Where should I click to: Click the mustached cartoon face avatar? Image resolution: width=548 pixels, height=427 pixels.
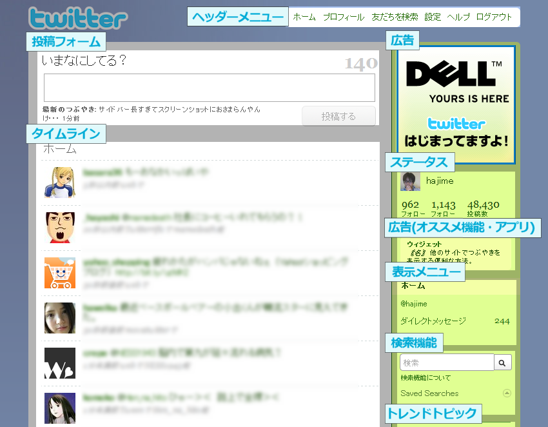point(60,227)
